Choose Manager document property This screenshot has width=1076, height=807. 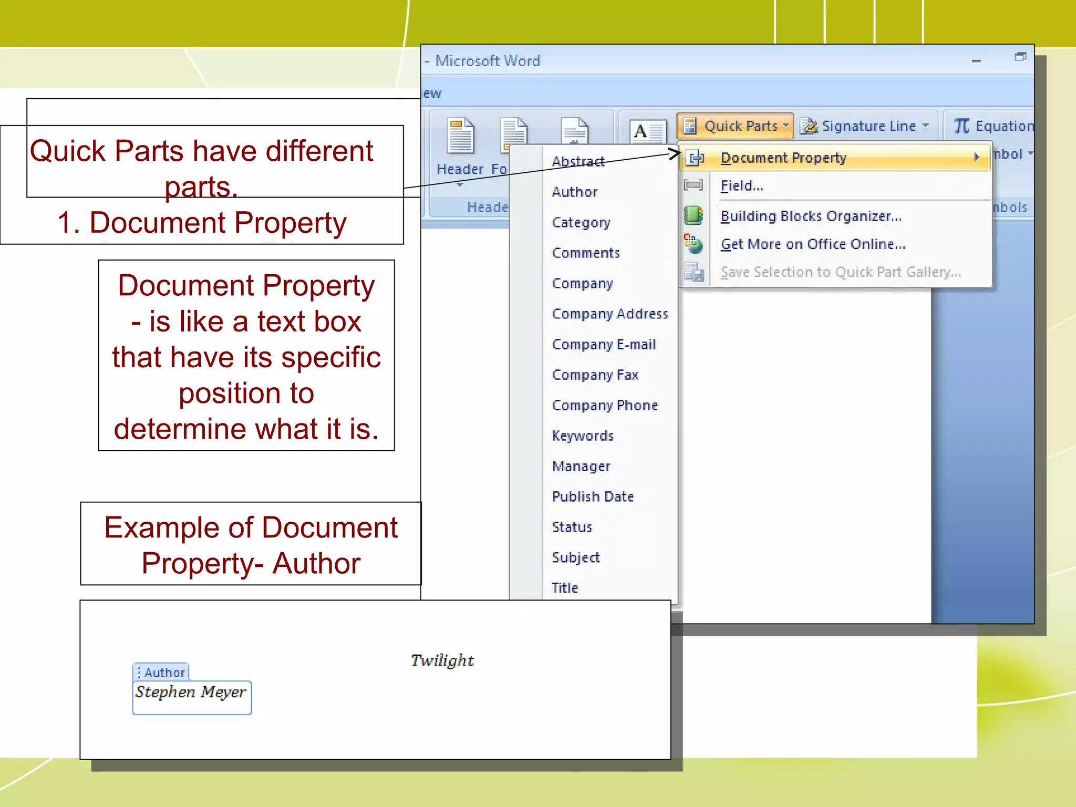[x=581, y=466]
